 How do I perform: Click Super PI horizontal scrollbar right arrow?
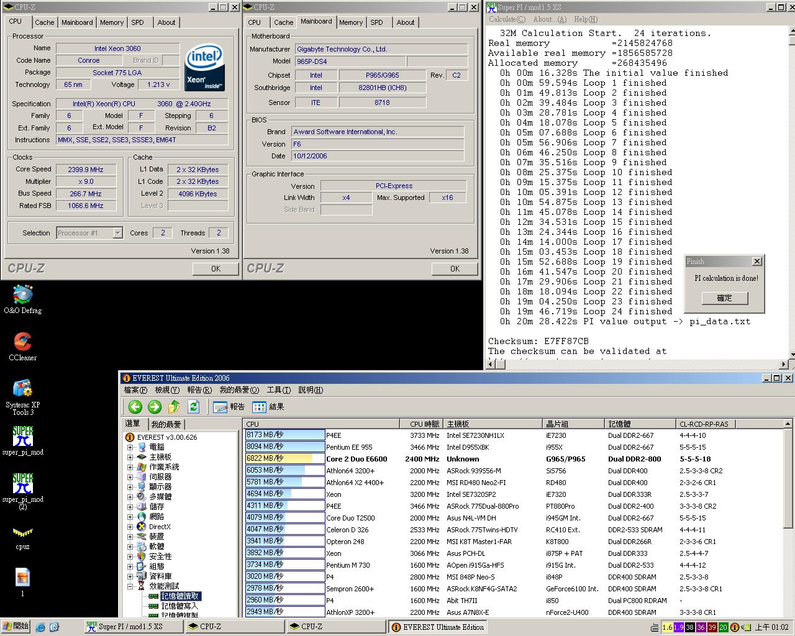783,365
